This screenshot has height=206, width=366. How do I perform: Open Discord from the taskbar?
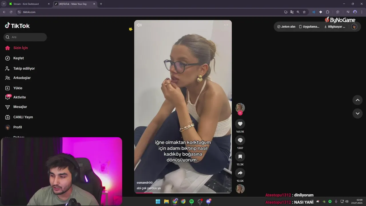(208, 201)
